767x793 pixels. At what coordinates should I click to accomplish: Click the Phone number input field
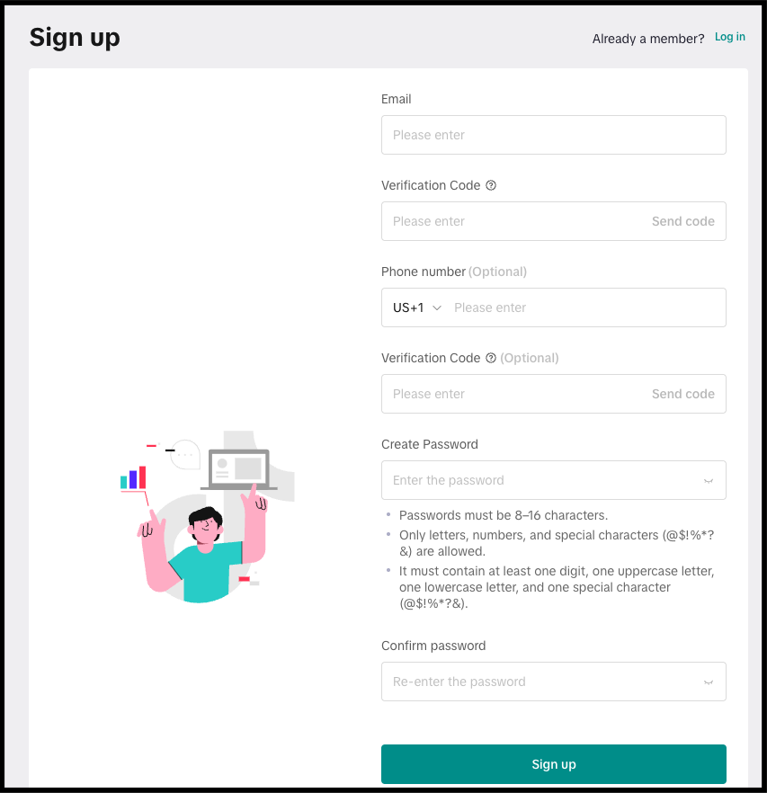pos(584,307)
